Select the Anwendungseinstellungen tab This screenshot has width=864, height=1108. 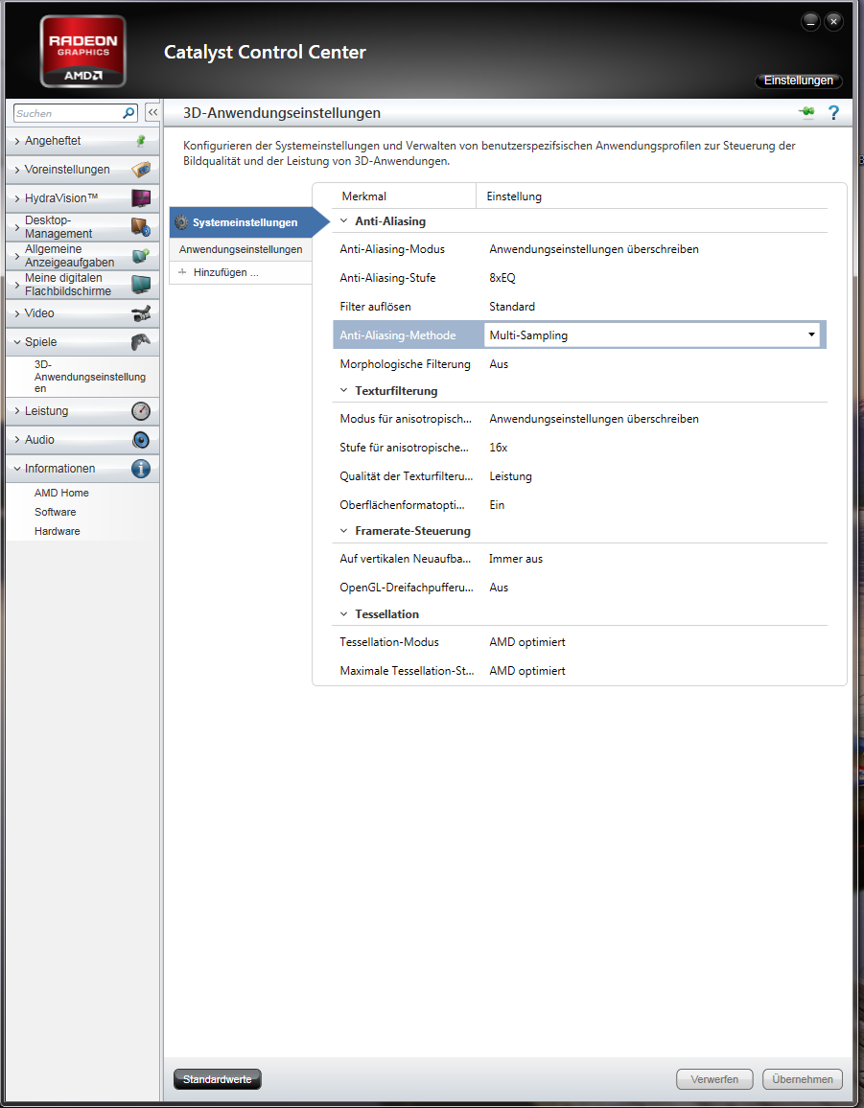[x=241, y=249]
